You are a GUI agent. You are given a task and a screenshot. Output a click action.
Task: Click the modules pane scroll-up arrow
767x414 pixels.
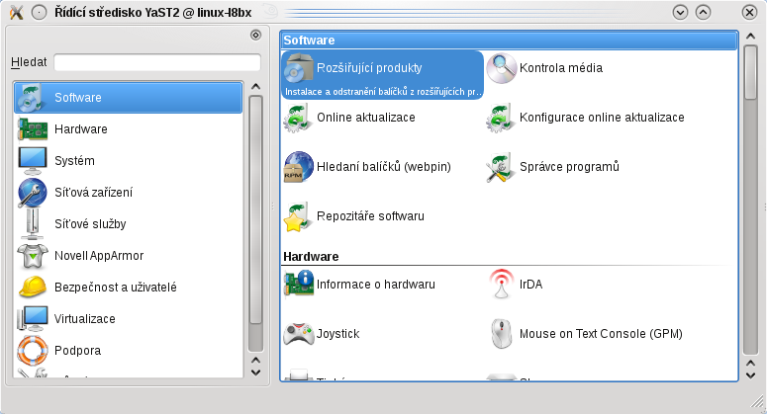click(750, 37)
